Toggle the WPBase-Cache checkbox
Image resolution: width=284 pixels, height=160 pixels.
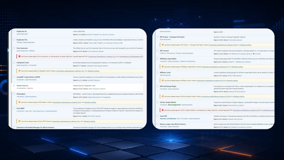point(158,72)
